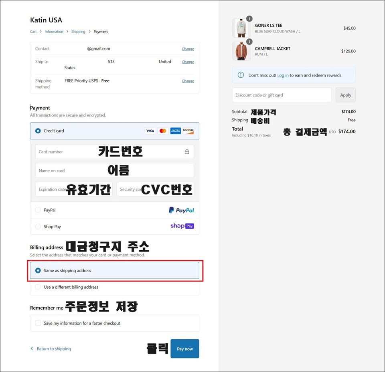This screenshot has height=372, width=385.
Task: Click the American Express logo
Action: click(x=176, y=131)
